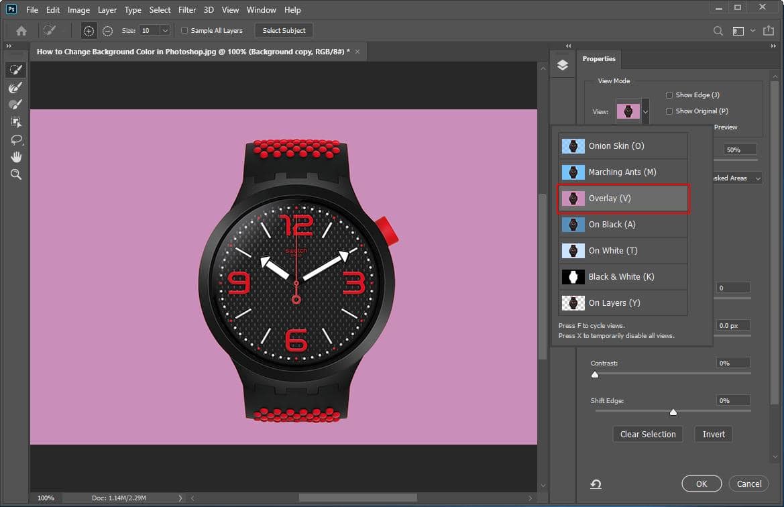Select the Brush tool in the left toolbar

tap(17, 104)
